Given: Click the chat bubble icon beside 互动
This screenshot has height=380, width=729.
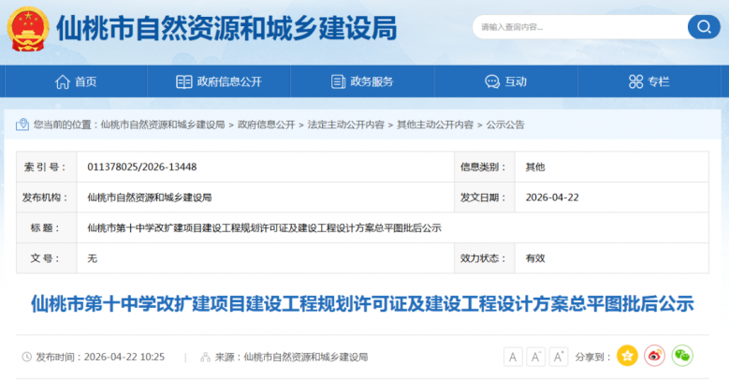Looking at the screenshot, I should coord(491,81).
